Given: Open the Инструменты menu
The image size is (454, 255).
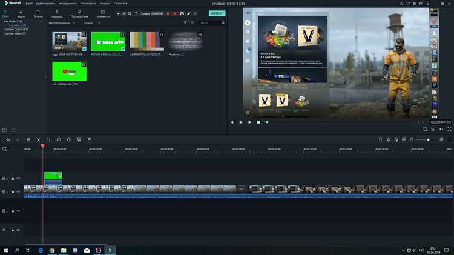Looking at the screenshot, I should pyautogui.click(x=67, y=4).
